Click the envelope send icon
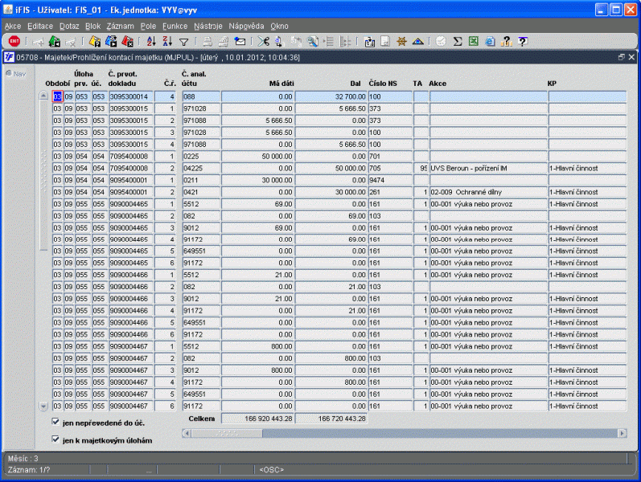641x482 pixels. pos(240,41)
